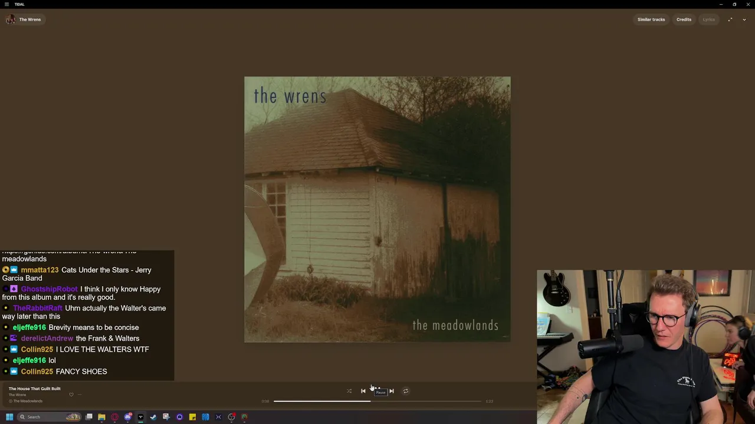
Task: Open Task View on taskbar
Action: click(89, 417)
